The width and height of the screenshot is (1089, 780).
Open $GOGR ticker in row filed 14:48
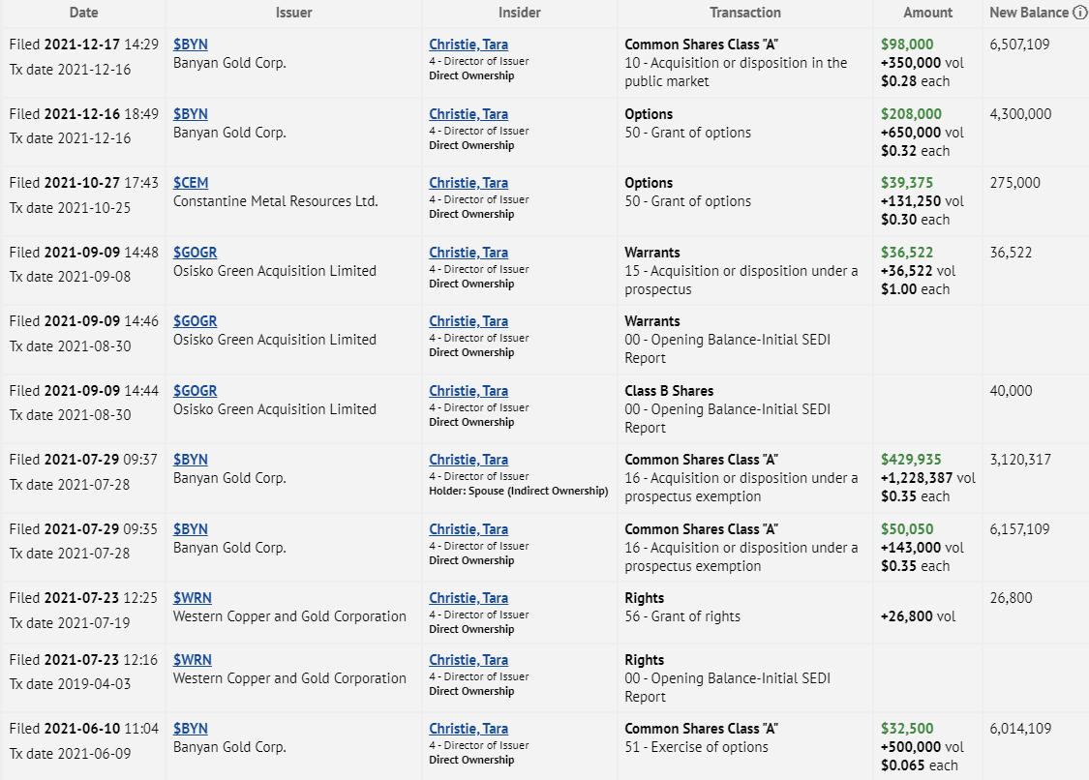(x=196, y=253)
